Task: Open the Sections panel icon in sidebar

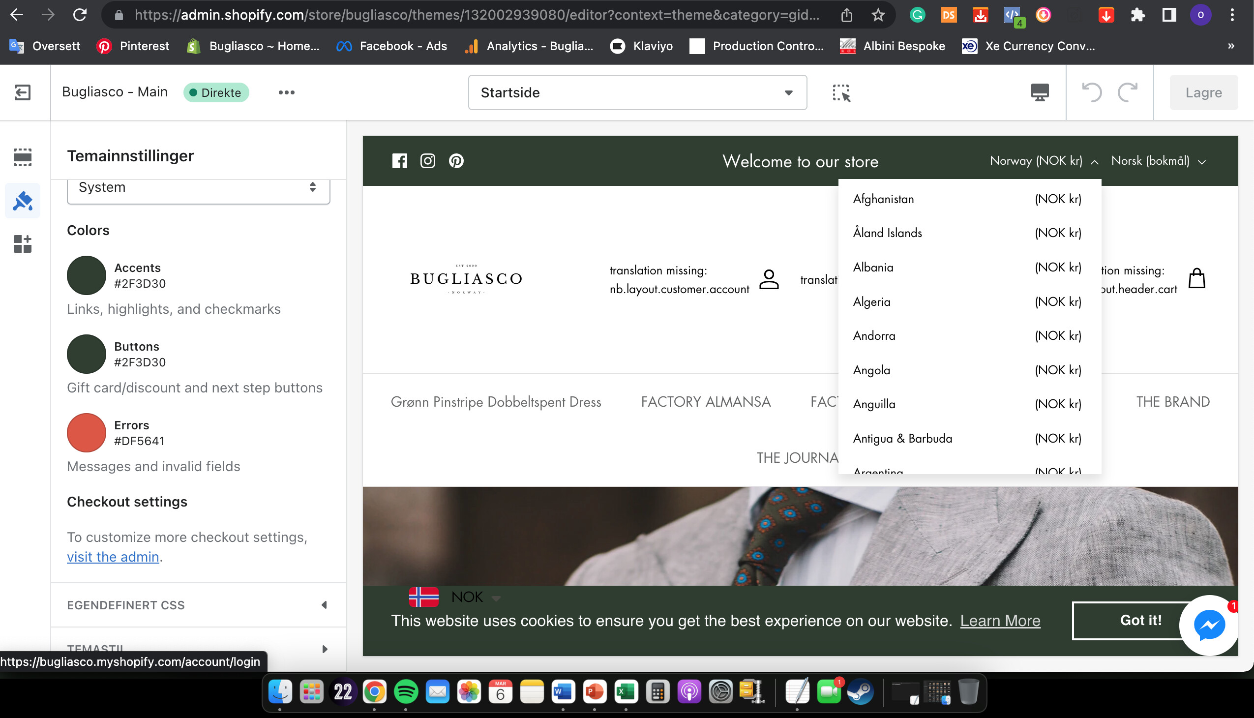Action: (x=23, y=157)
